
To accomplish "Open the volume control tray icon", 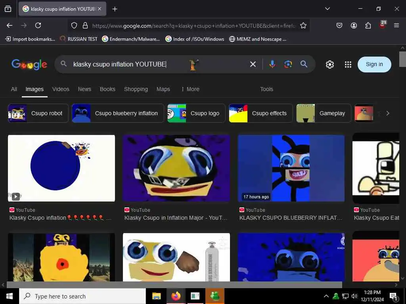I will point(354,296).
